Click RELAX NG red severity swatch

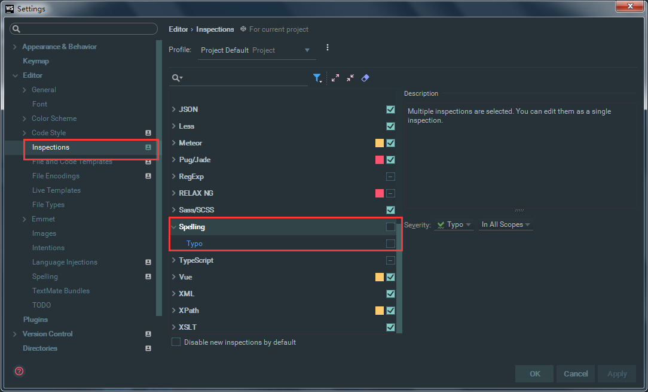pyautogui.click(x=380, y=193)
